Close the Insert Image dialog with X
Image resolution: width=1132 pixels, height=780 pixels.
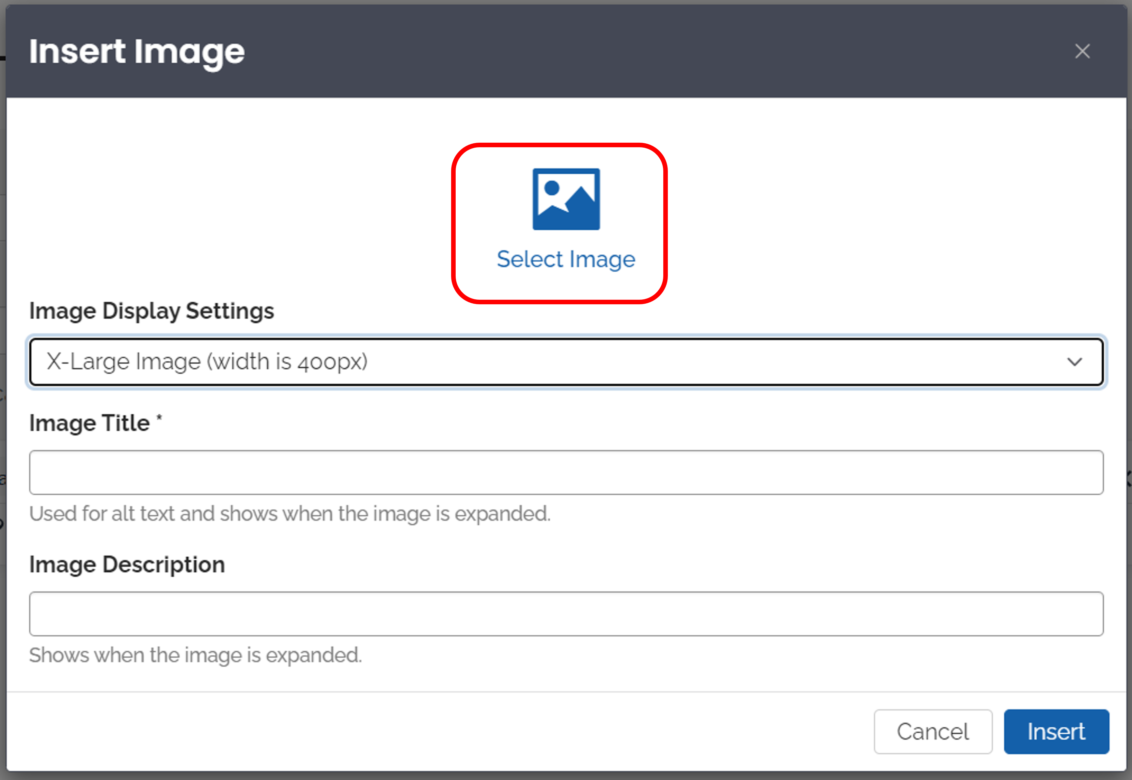pyautogui.click(x=1082, y=51)
